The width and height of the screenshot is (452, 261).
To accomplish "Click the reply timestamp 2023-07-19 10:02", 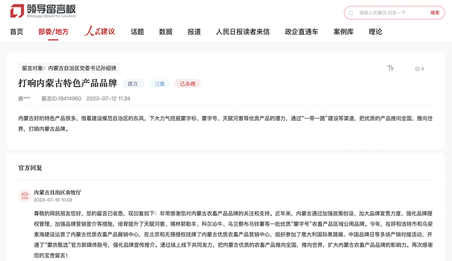I will click(53, 200).
